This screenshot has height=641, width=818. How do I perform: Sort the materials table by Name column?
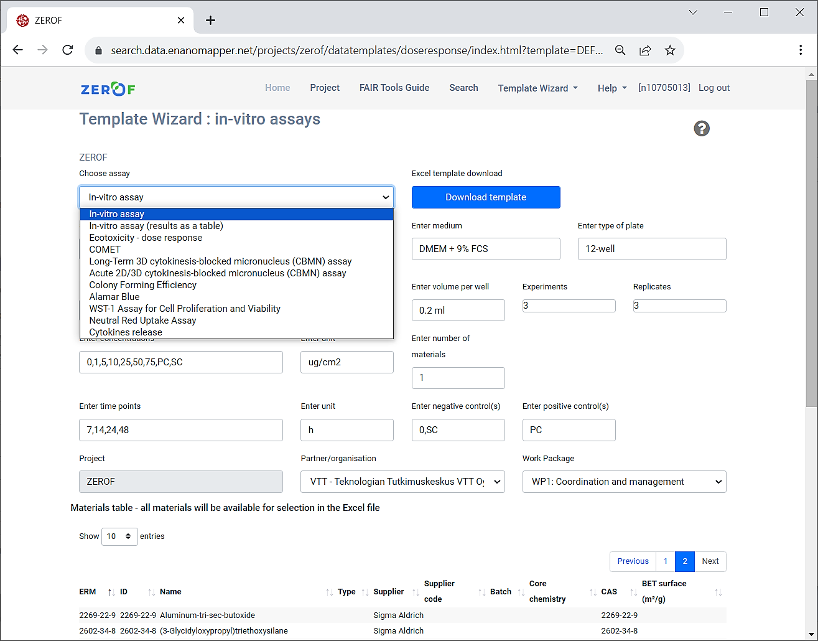[170, 592]
